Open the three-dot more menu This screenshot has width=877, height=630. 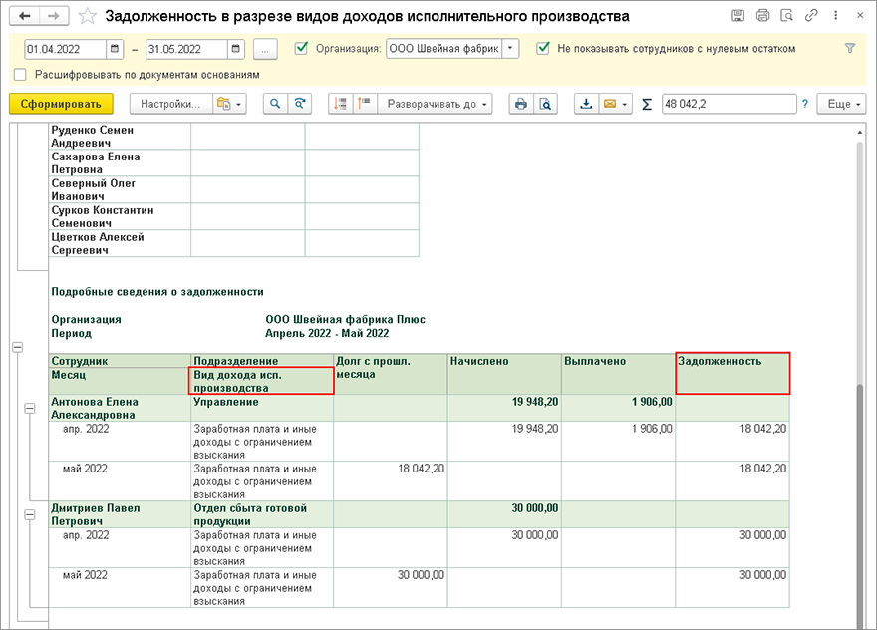click(x=835, y=16)
